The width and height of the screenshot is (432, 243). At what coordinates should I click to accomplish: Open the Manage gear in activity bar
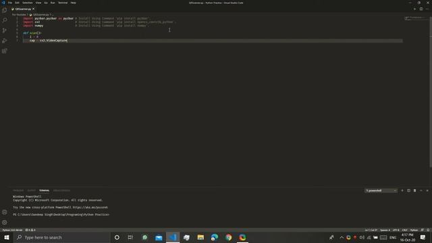pos(5,222)
